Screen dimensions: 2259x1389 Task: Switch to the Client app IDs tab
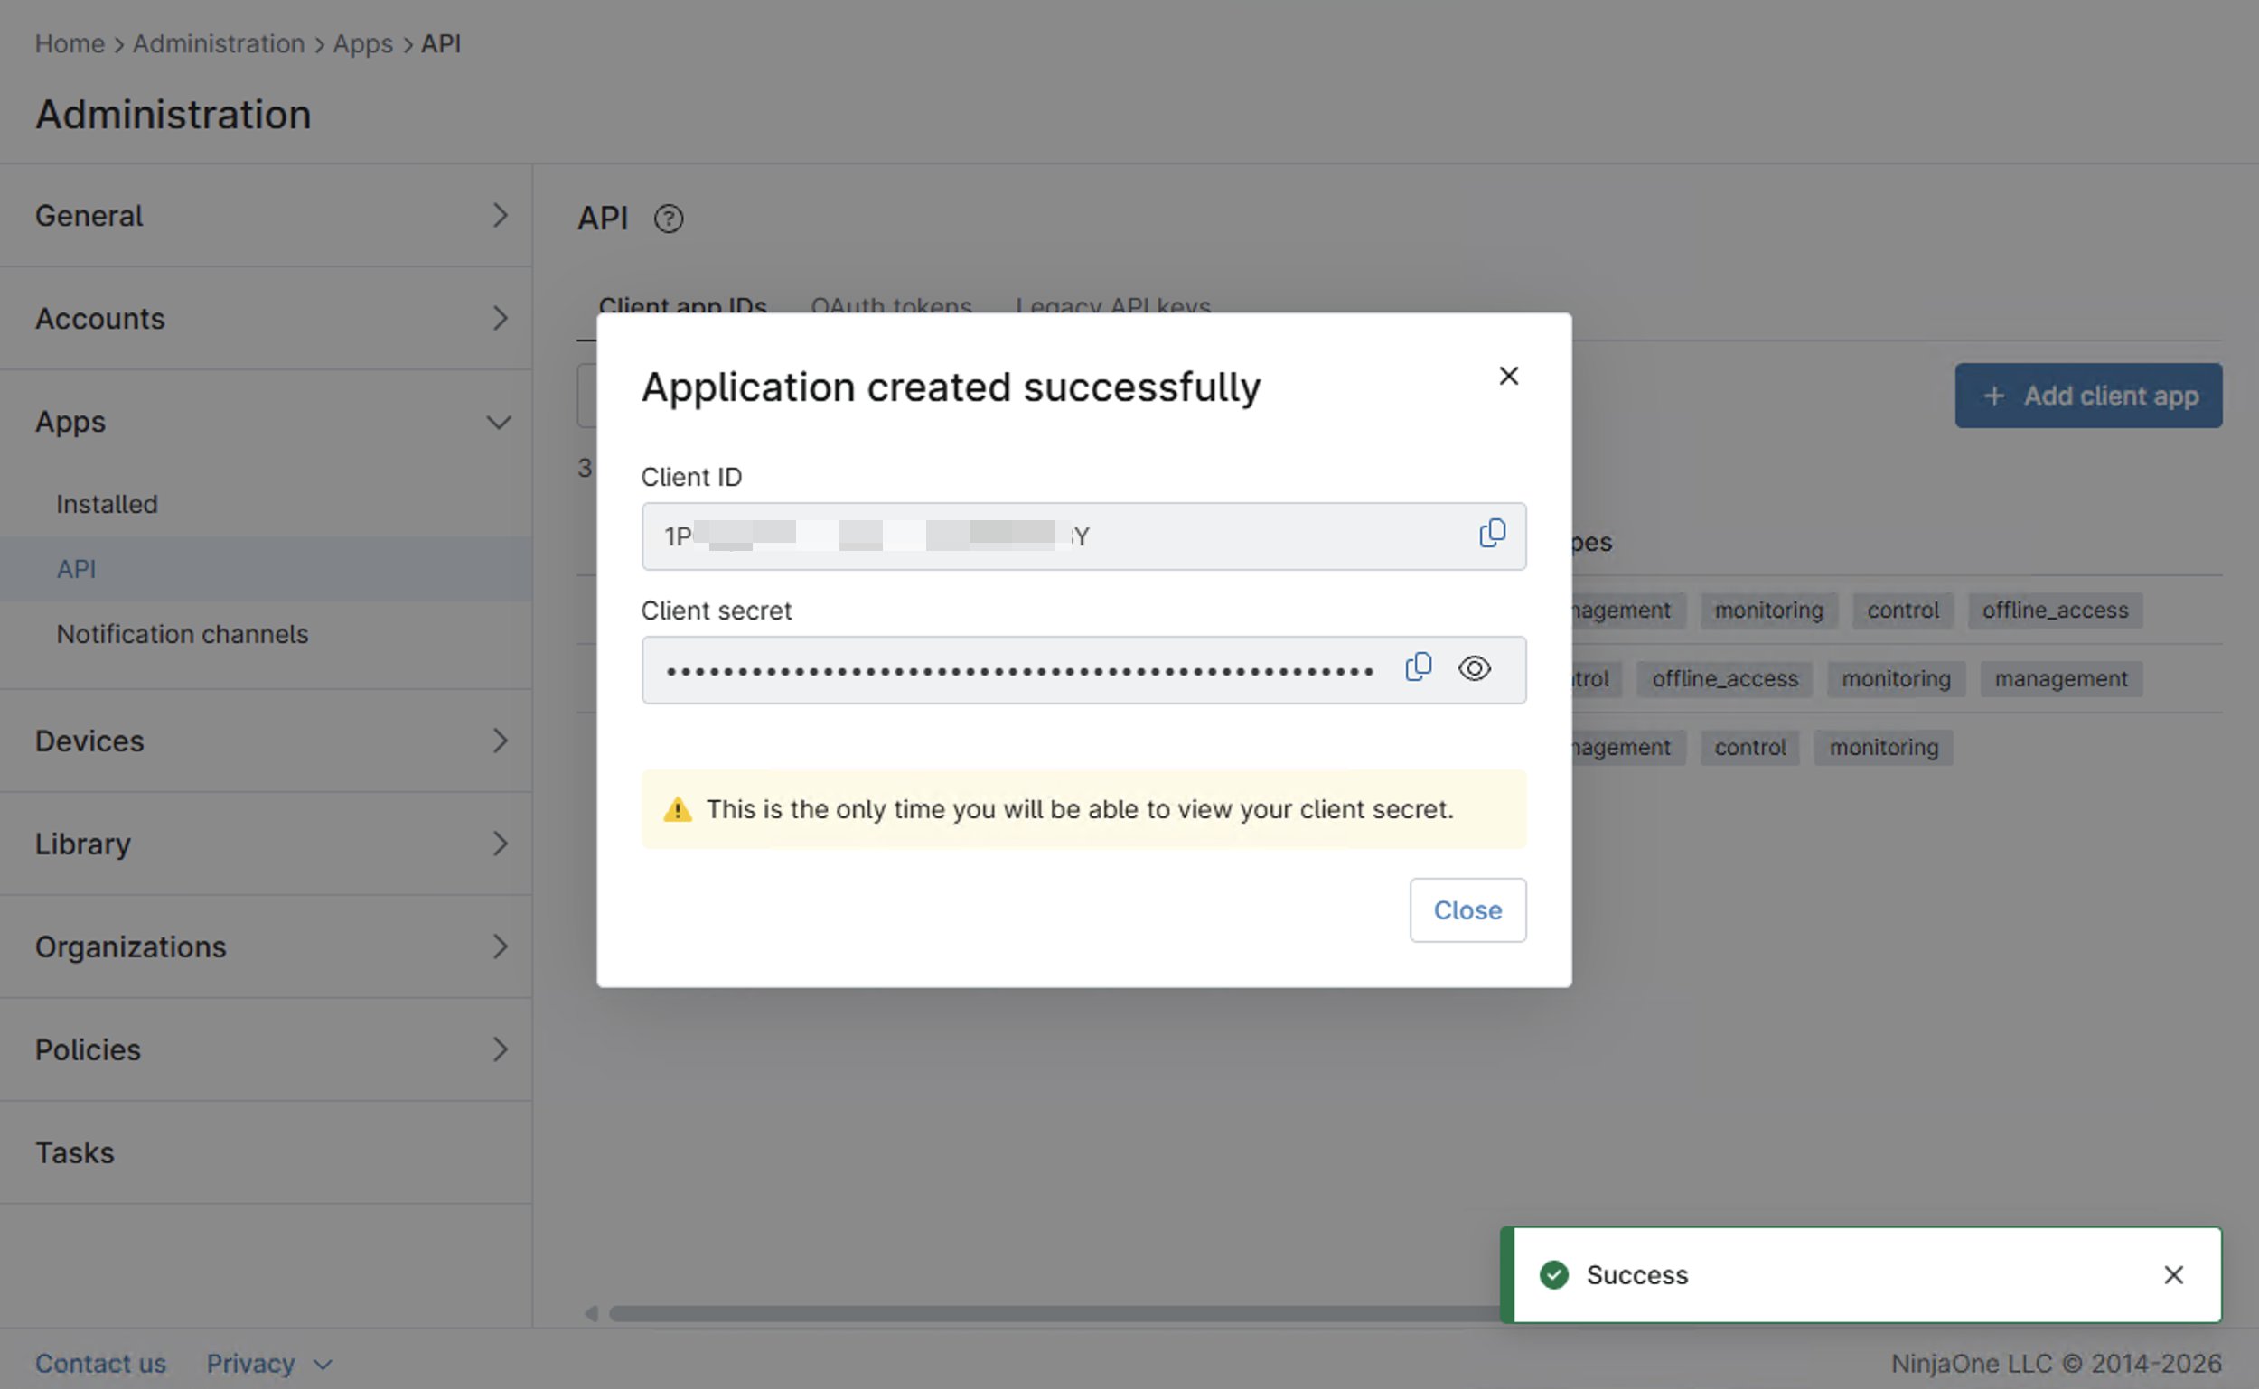682,306
